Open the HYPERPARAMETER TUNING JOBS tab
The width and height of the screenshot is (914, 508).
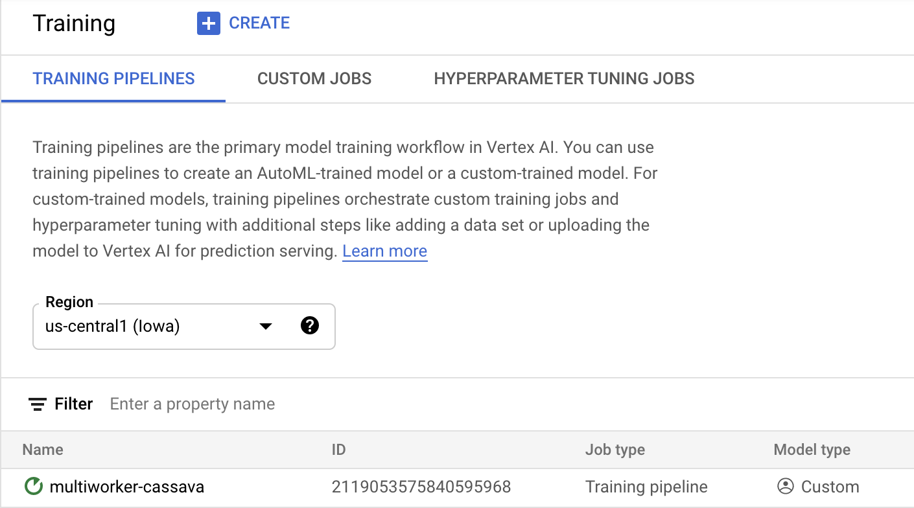pos(564,78)
